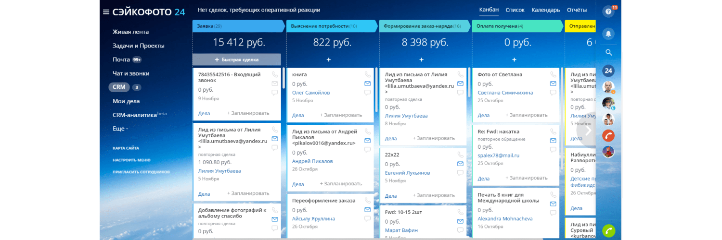The height and width of the screenshot is (240, 722).
Task: Click right chevron to scroll kanban columns
Action: tap(588, 130)
